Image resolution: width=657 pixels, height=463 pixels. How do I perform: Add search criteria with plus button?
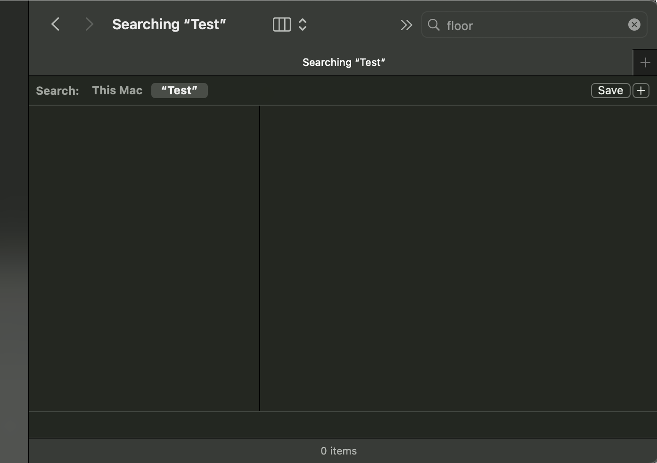[641, 91]
